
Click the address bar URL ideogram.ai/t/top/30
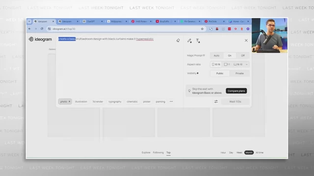[x=64, y=29]
